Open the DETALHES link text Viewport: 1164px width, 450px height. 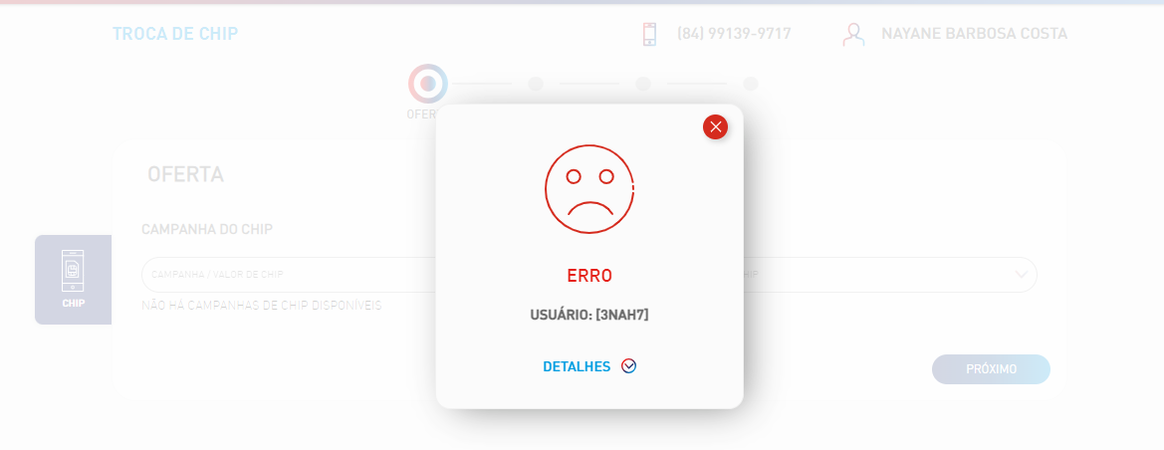tap(577, 366)
